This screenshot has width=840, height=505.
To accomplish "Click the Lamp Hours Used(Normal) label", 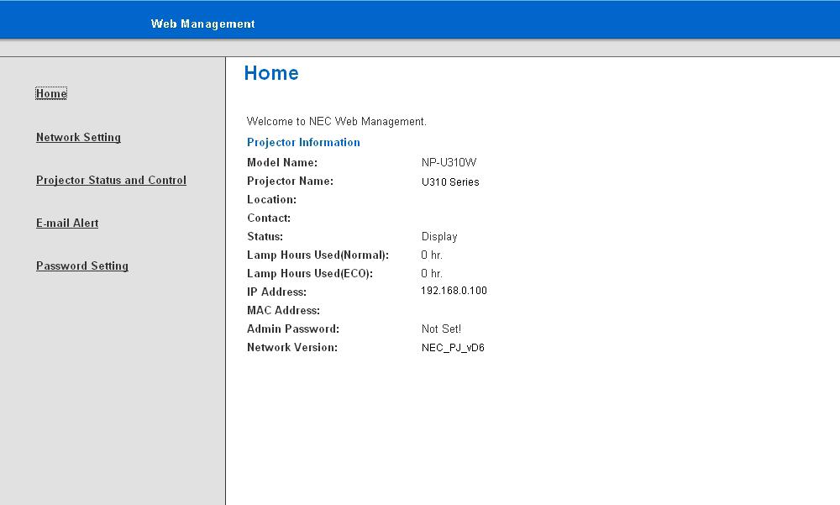I will click(318, 255).
